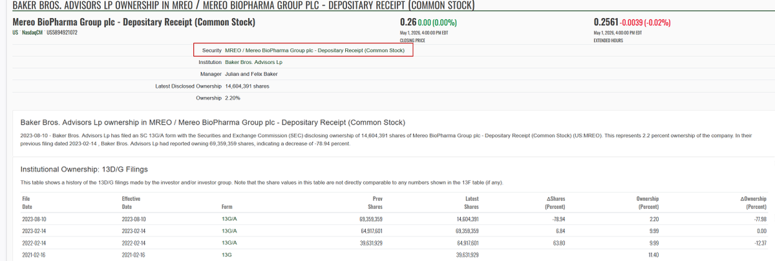The image size is (775, 261).
Task: Click File Date cell 2023-08-10
Action: (34, 219)
